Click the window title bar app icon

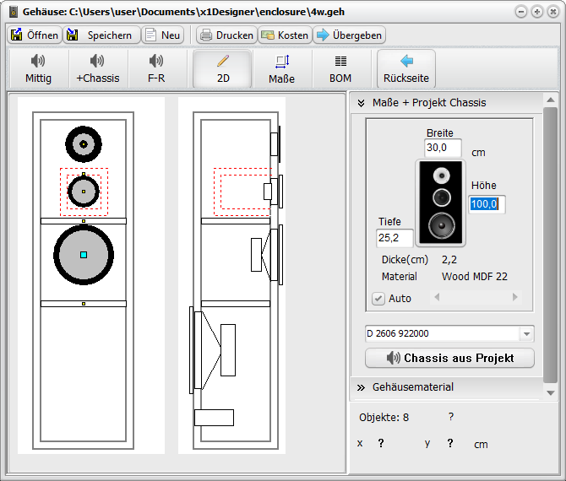(14, 12)
